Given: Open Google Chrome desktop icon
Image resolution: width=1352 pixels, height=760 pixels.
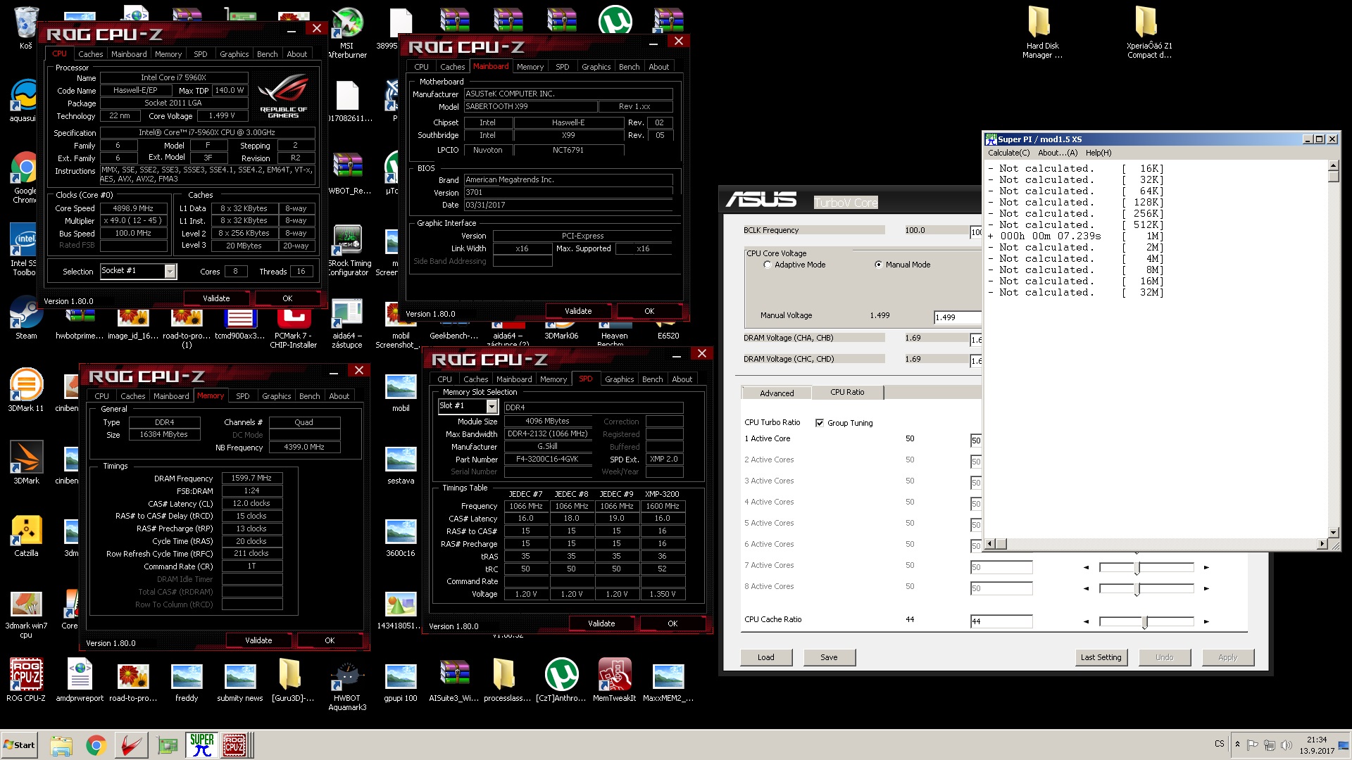Looking at the screenshot, I should 25,177.
